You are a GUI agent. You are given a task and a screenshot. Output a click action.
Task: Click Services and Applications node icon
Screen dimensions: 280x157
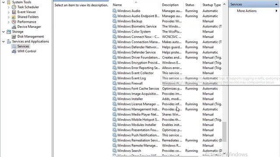[9, 41]
